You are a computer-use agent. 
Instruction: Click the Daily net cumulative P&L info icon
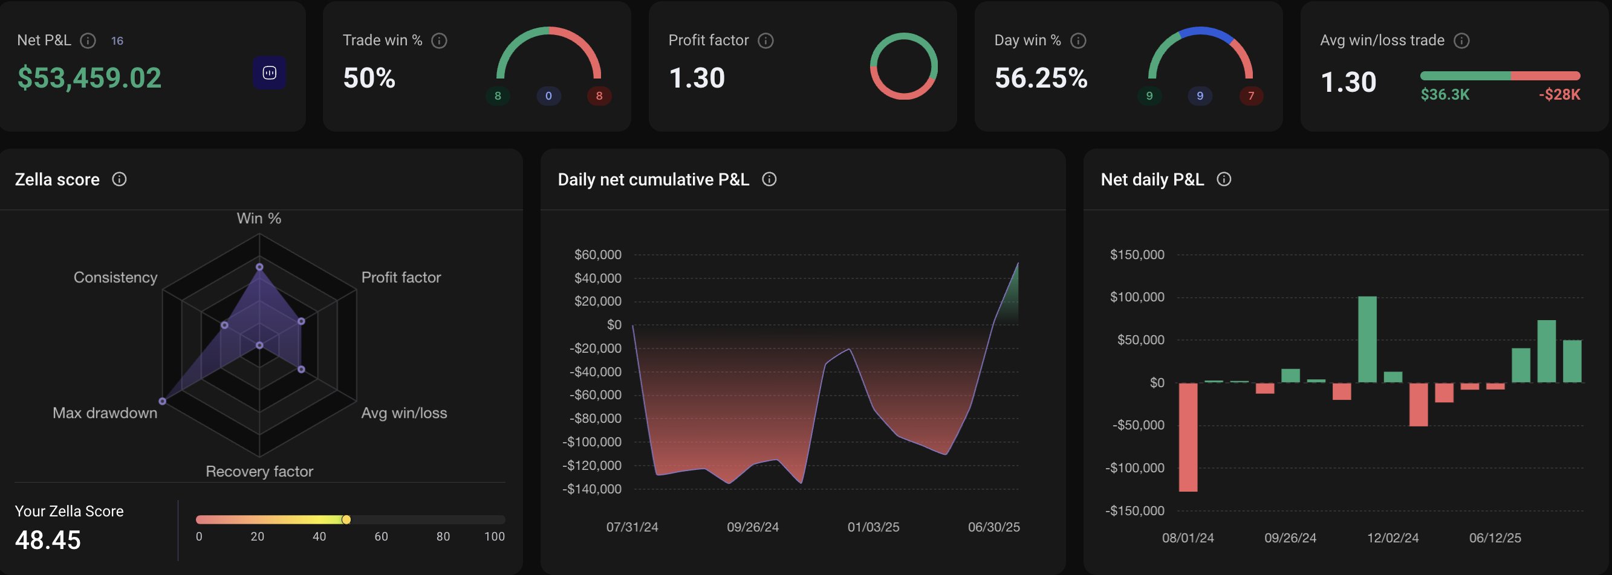[x=769, y=179]
